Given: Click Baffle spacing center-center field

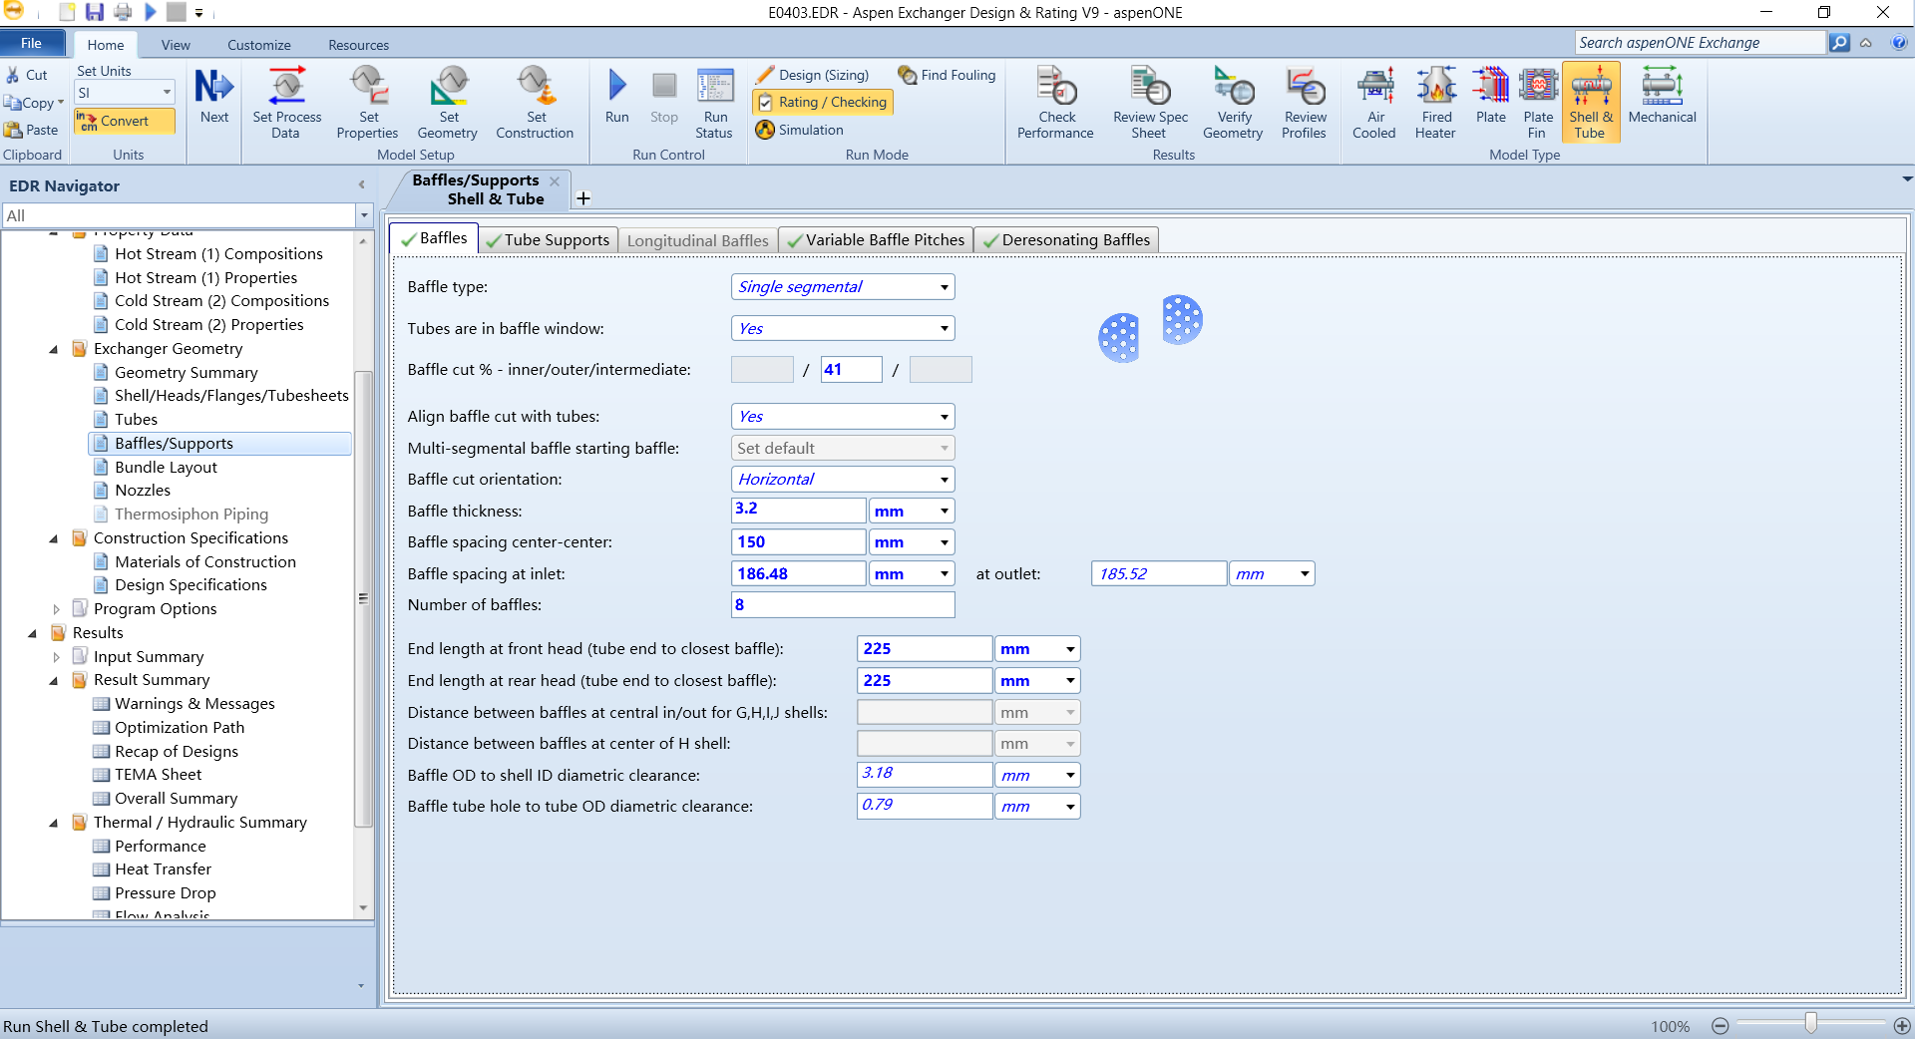Looking at the screenshot, I should (798, 542).
